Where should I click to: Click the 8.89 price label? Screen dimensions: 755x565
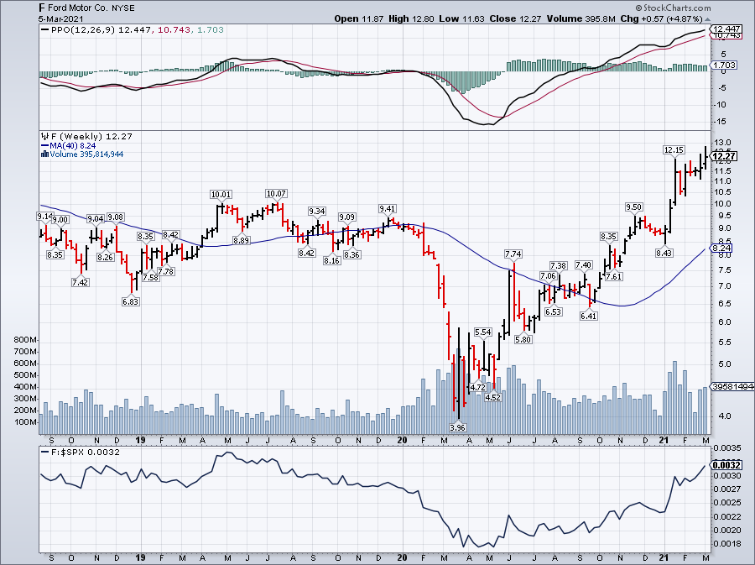click(x=242, y=240)
